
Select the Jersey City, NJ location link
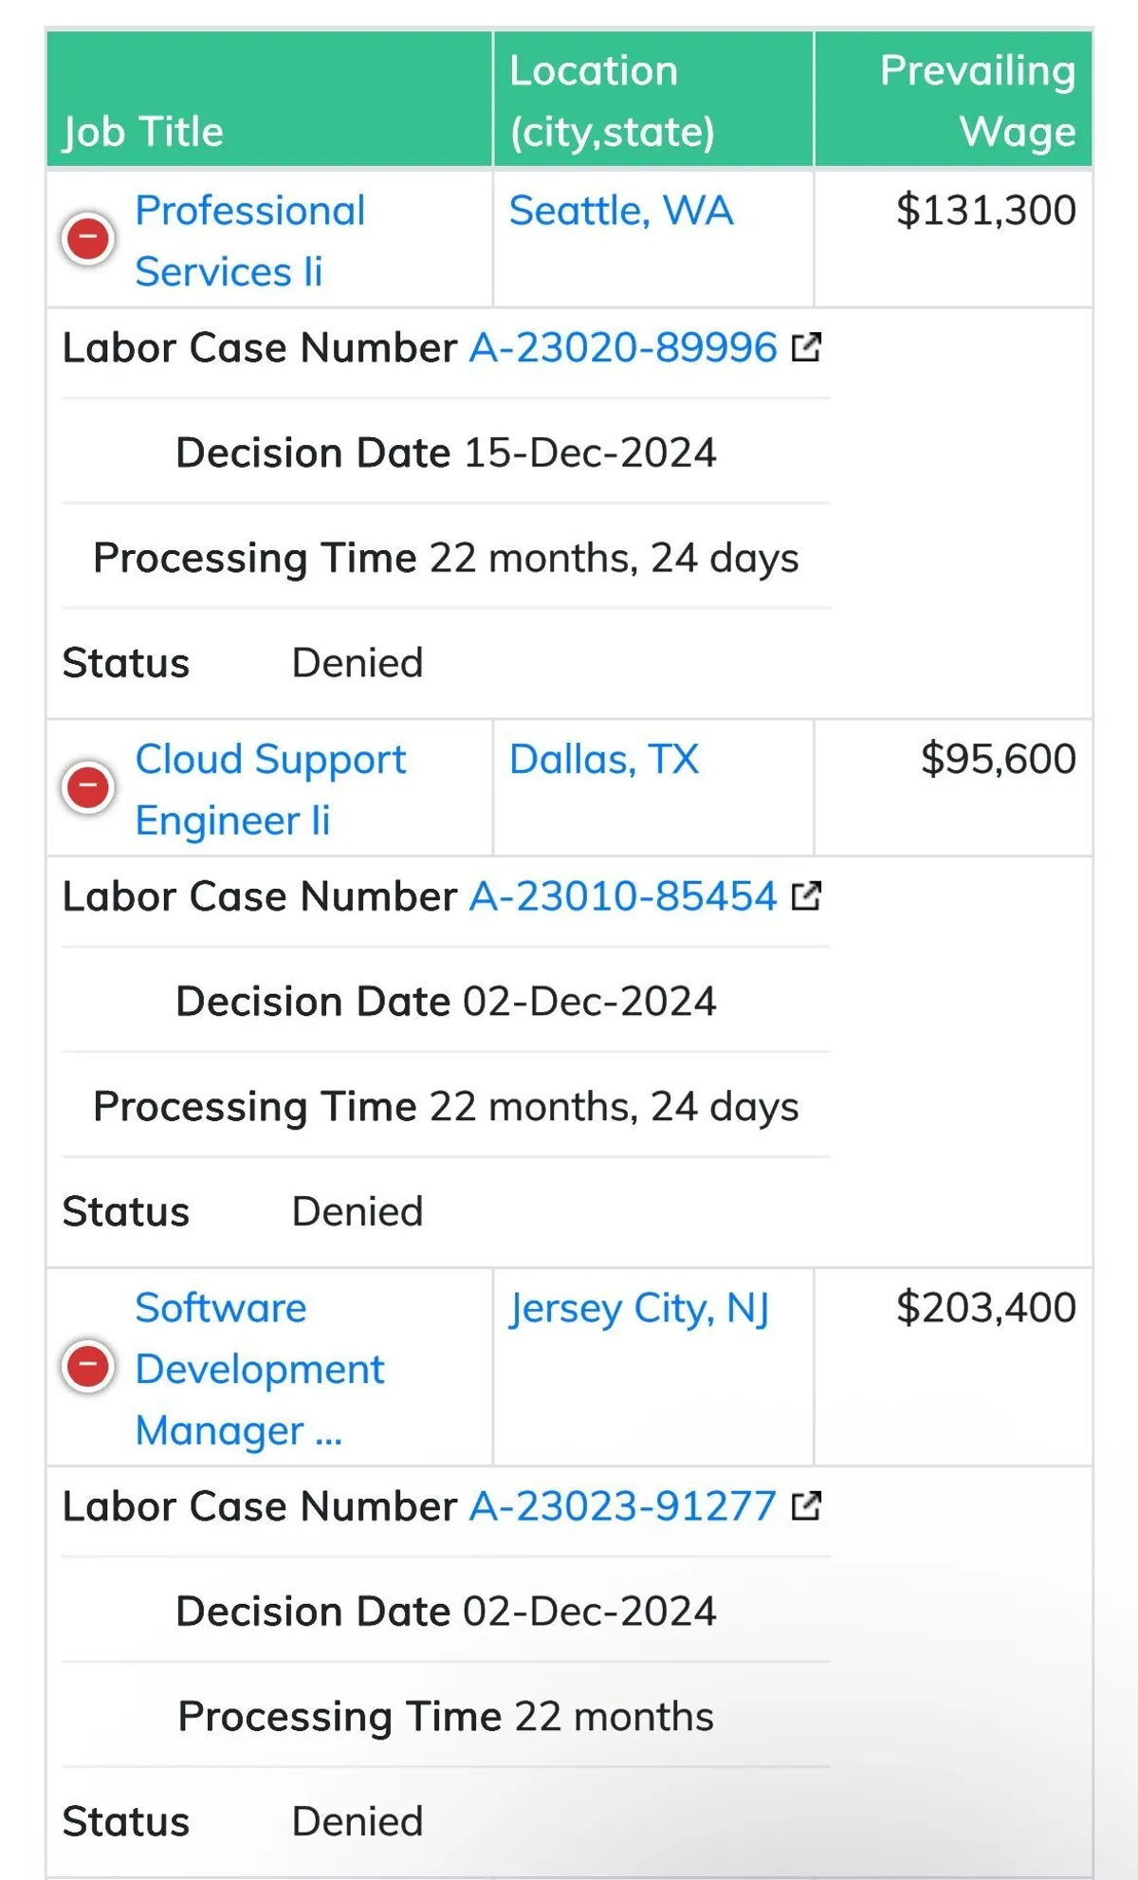[638, 1308]
